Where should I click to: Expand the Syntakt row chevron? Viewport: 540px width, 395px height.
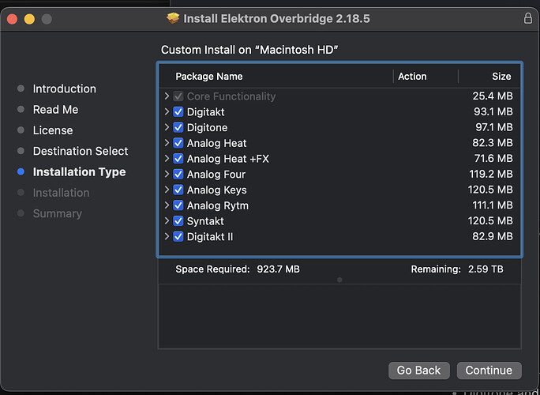point(167,220)
